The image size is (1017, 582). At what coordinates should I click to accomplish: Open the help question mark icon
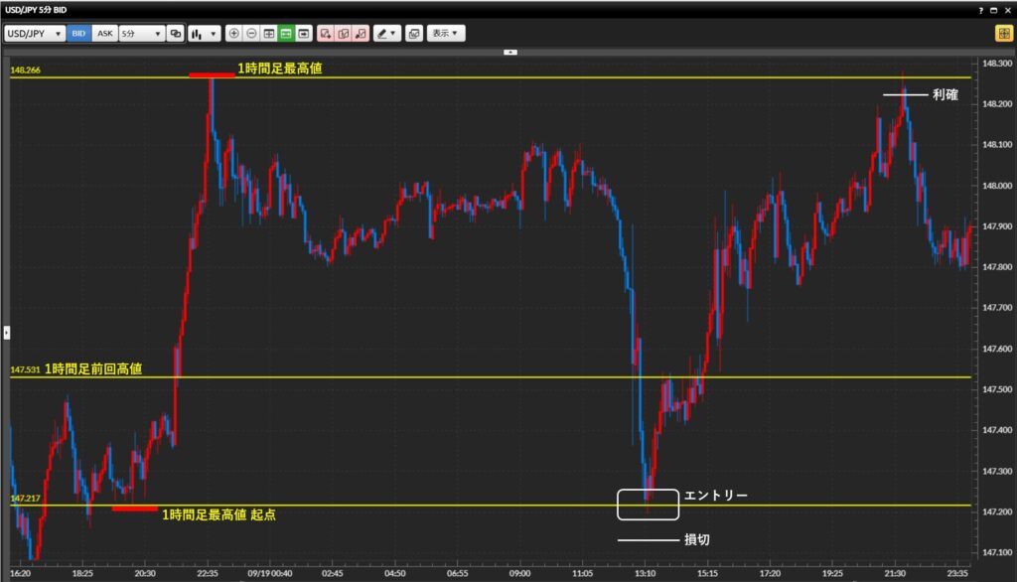click(x=981, y=9)
